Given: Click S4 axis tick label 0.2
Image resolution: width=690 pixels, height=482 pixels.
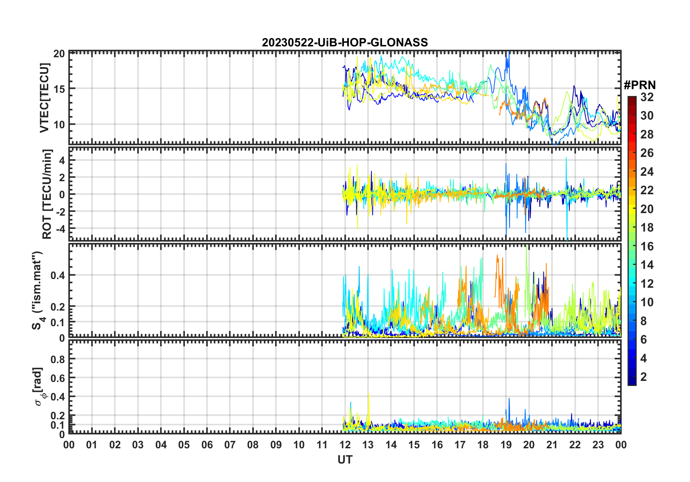Looking at the screenshot, I should tap(58, 307).
